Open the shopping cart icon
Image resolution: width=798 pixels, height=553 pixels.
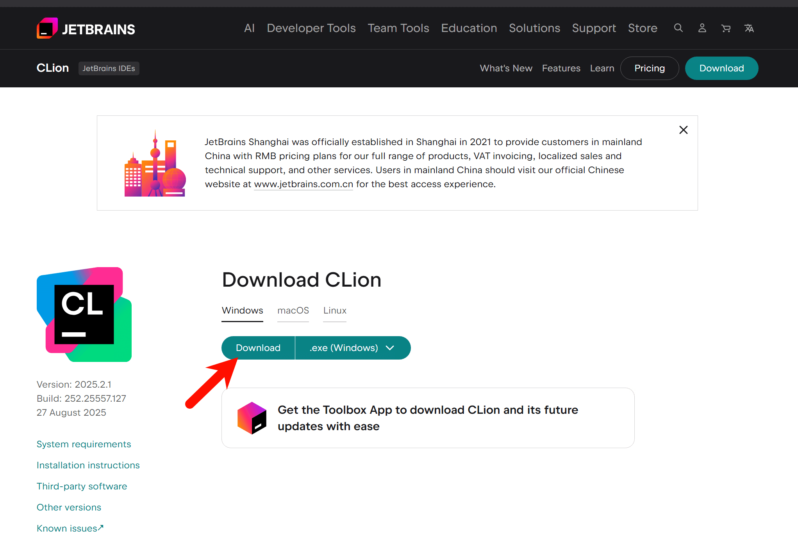[726, 28]
